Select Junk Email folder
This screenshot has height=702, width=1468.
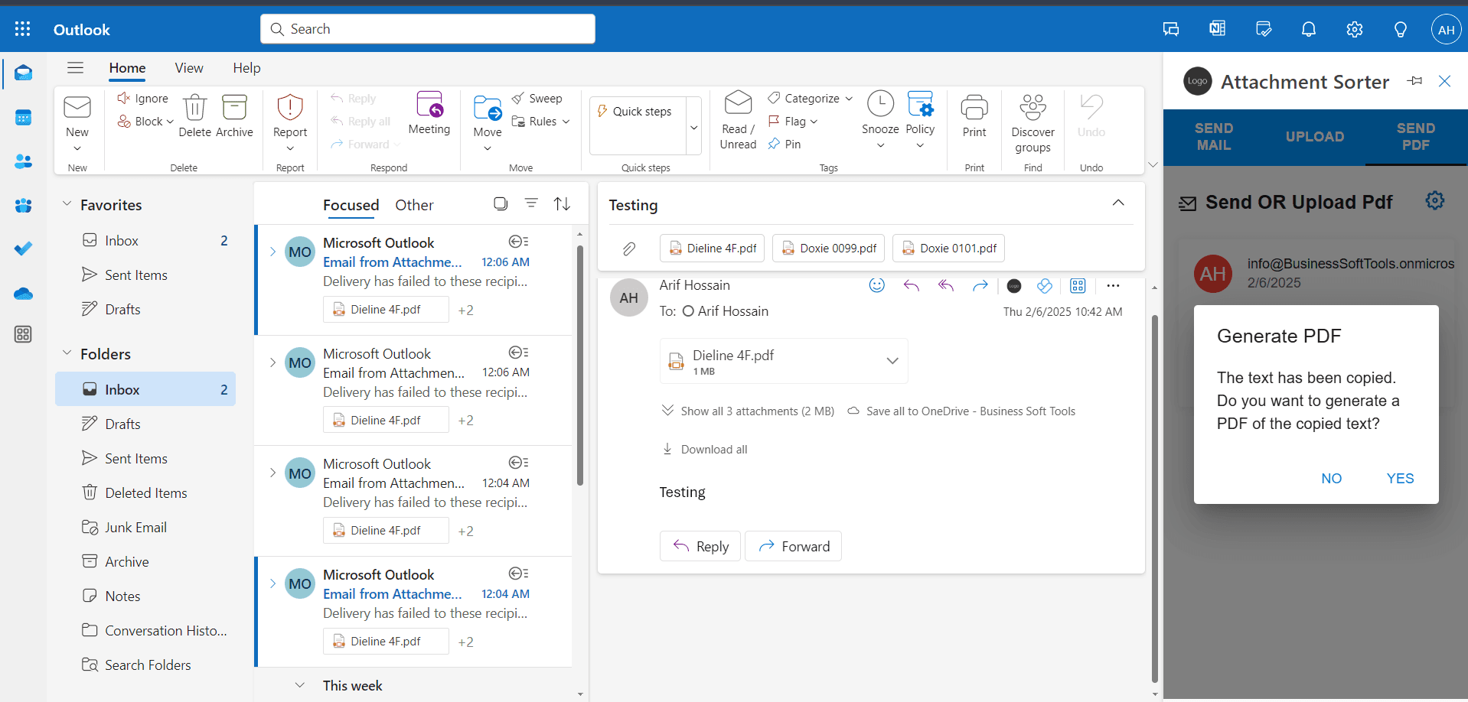(x=145, y=527)
